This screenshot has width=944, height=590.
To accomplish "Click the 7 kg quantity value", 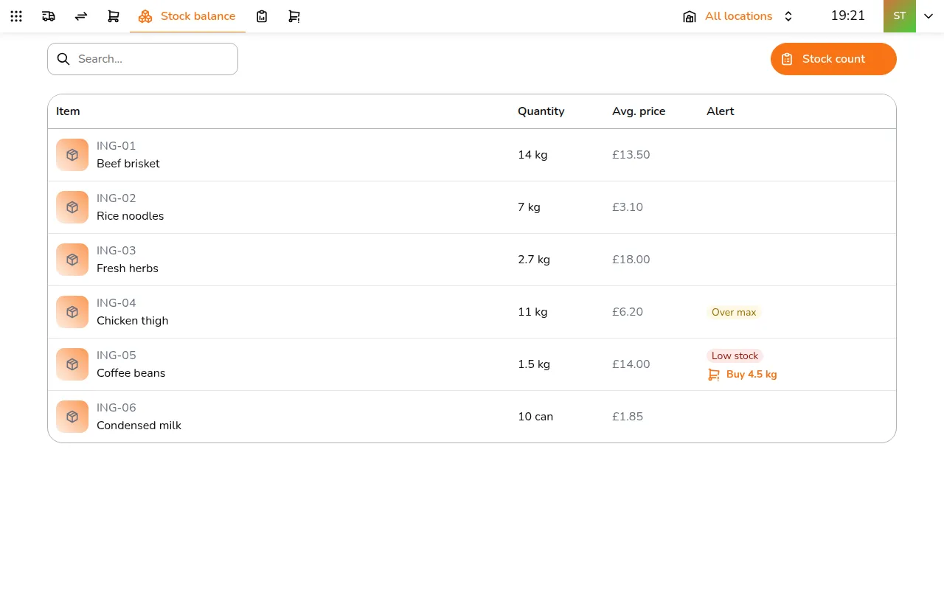I will (529, 207).
